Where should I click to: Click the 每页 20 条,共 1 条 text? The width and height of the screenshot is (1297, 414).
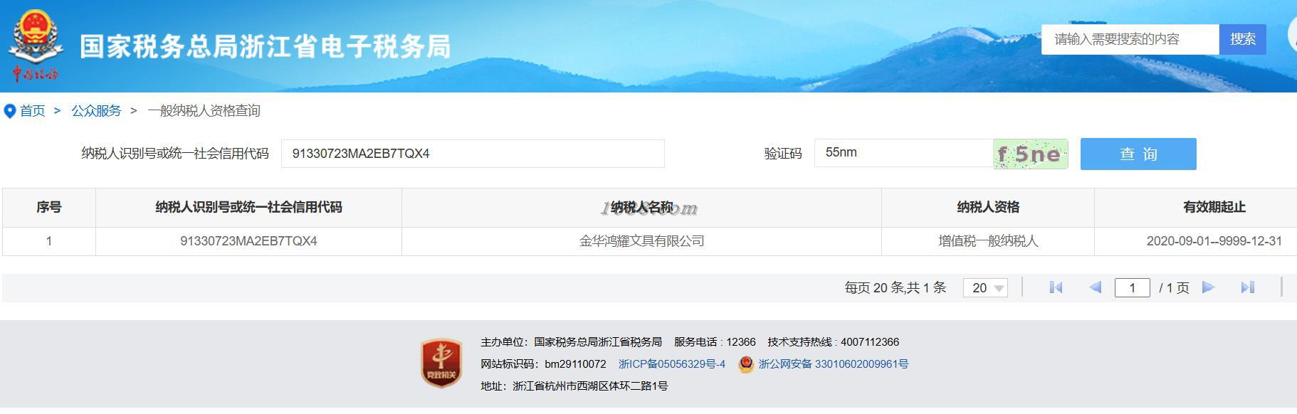895,287
